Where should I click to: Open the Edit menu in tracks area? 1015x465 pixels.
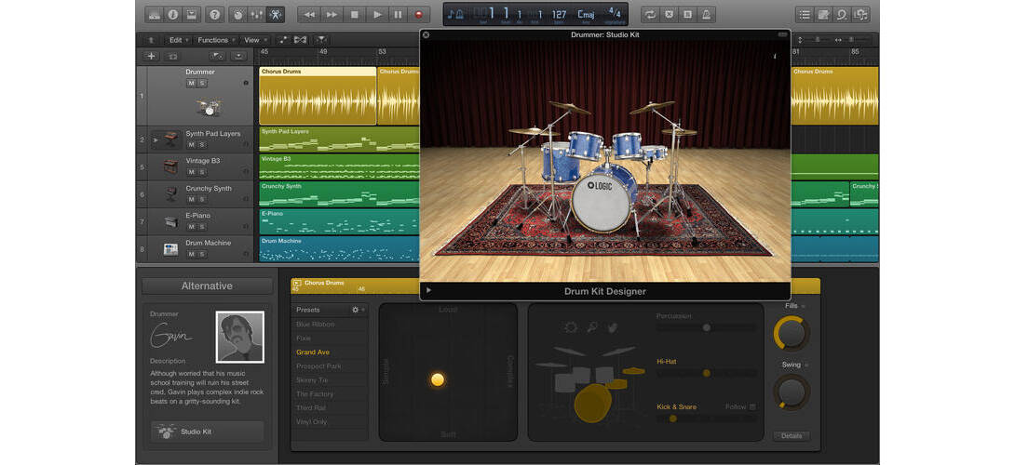180,39
